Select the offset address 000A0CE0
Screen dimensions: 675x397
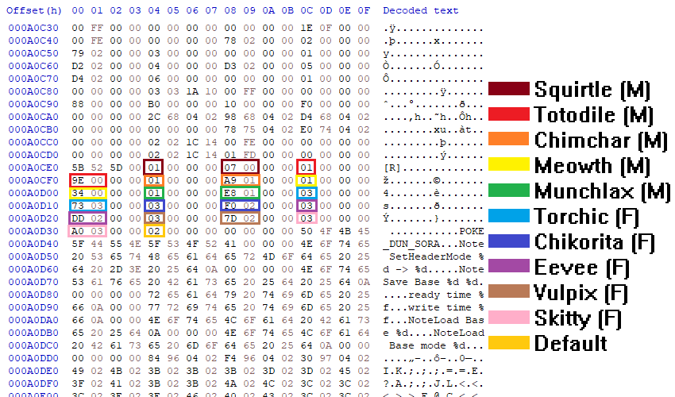pos(33,168)
